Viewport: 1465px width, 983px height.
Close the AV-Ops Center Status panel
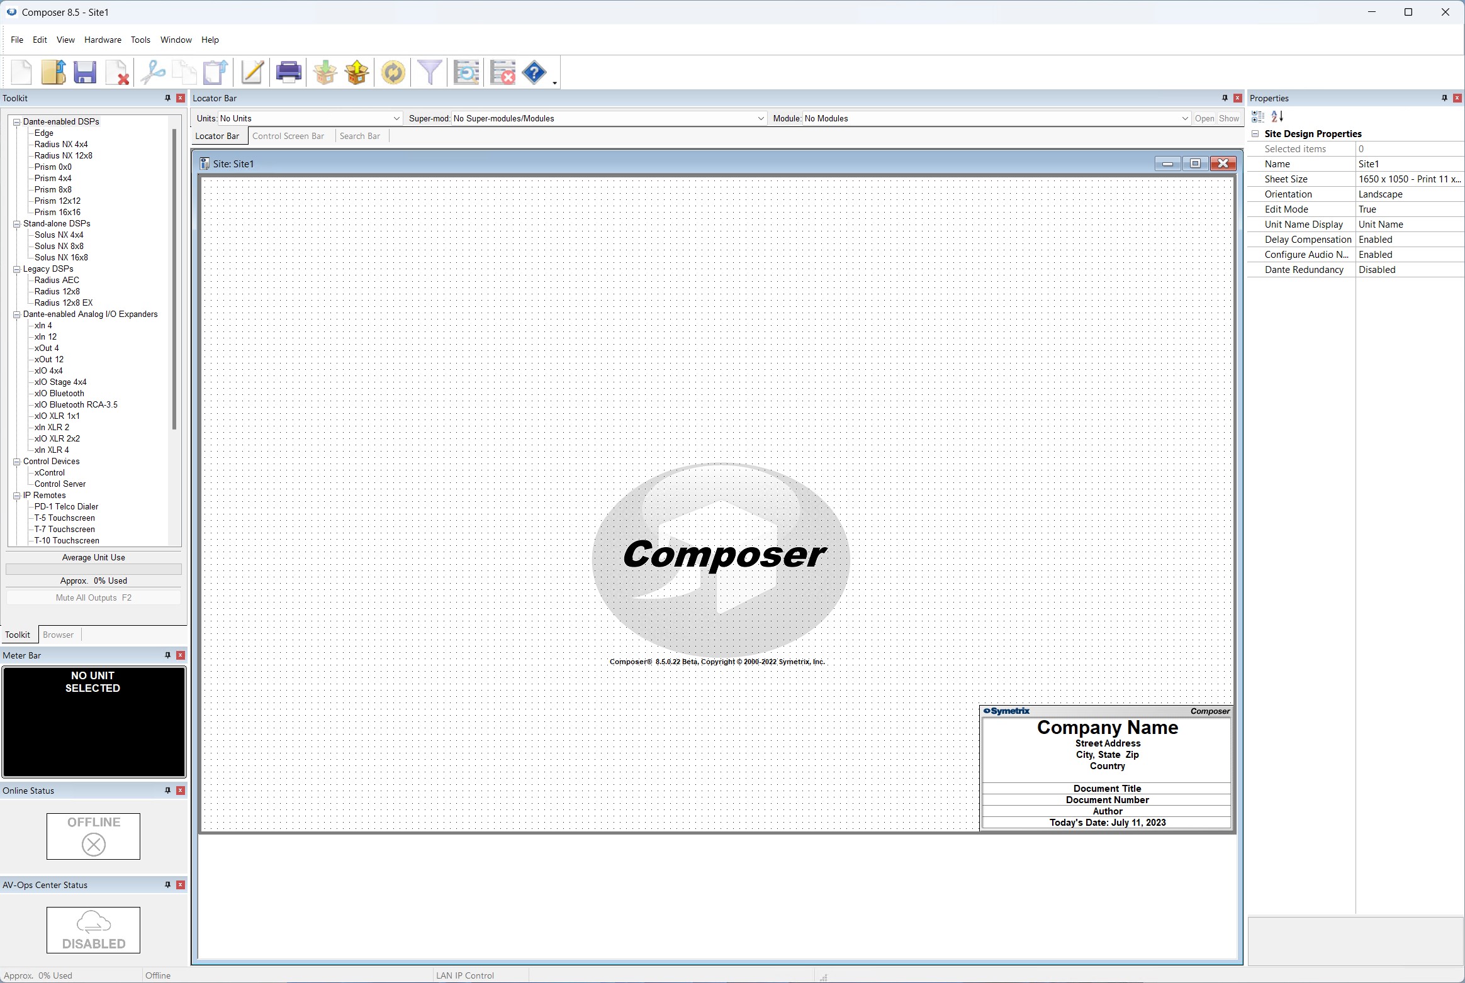(x=181, y=885)
